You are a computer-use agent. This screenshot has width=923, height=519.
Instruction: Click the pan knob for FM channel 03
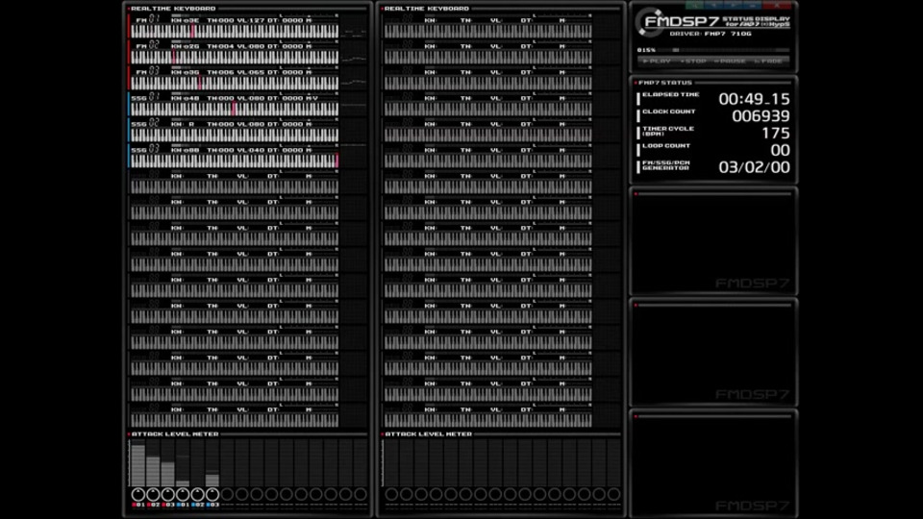click(167, 494)
